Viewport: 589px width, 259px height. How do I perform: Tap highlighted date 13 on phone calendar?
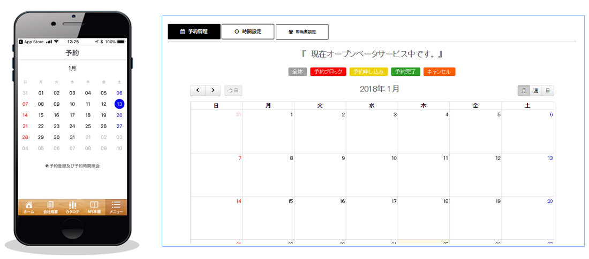click(119, 104)
